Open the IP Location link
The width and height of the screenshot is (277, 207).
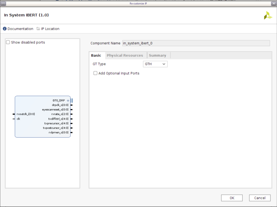pyautogui.click(x=50, y=29)
